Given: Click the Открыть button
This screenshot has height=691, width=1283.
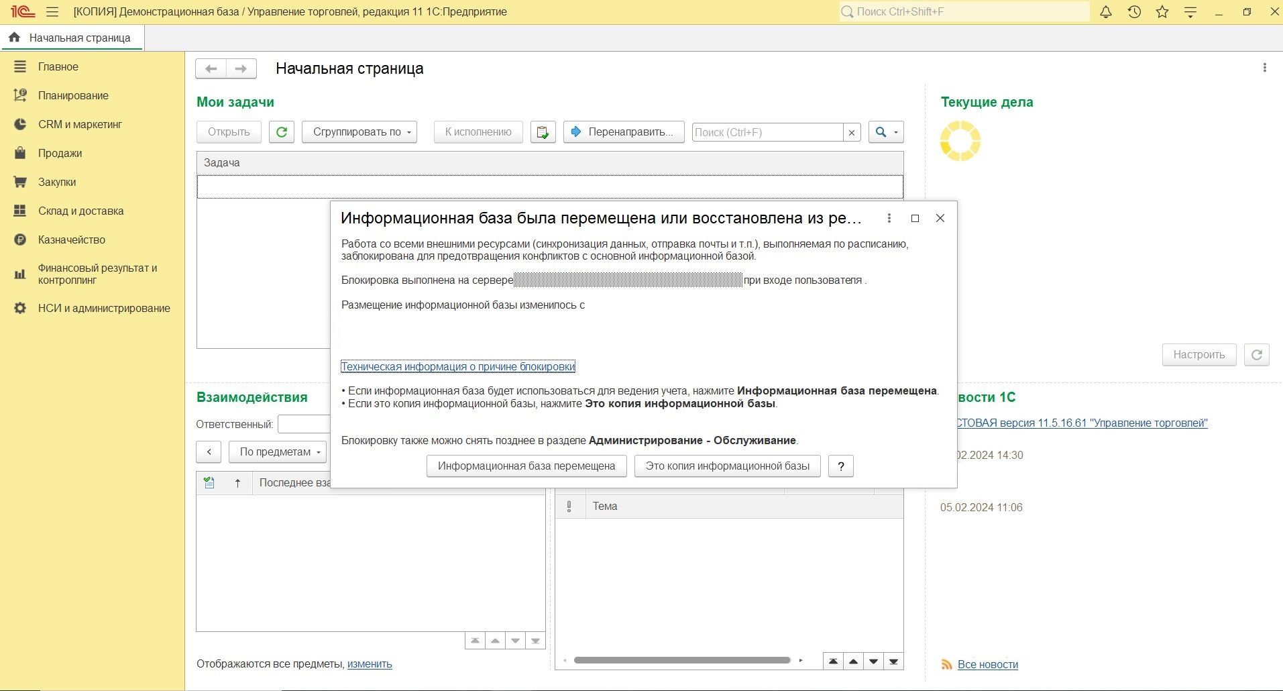Looking at the screenshot, I should [229, 132].
